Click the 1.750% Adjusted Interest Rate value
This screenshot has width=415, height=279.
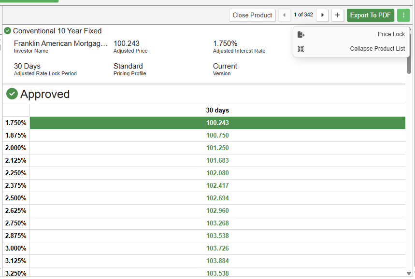click(225, 43)
